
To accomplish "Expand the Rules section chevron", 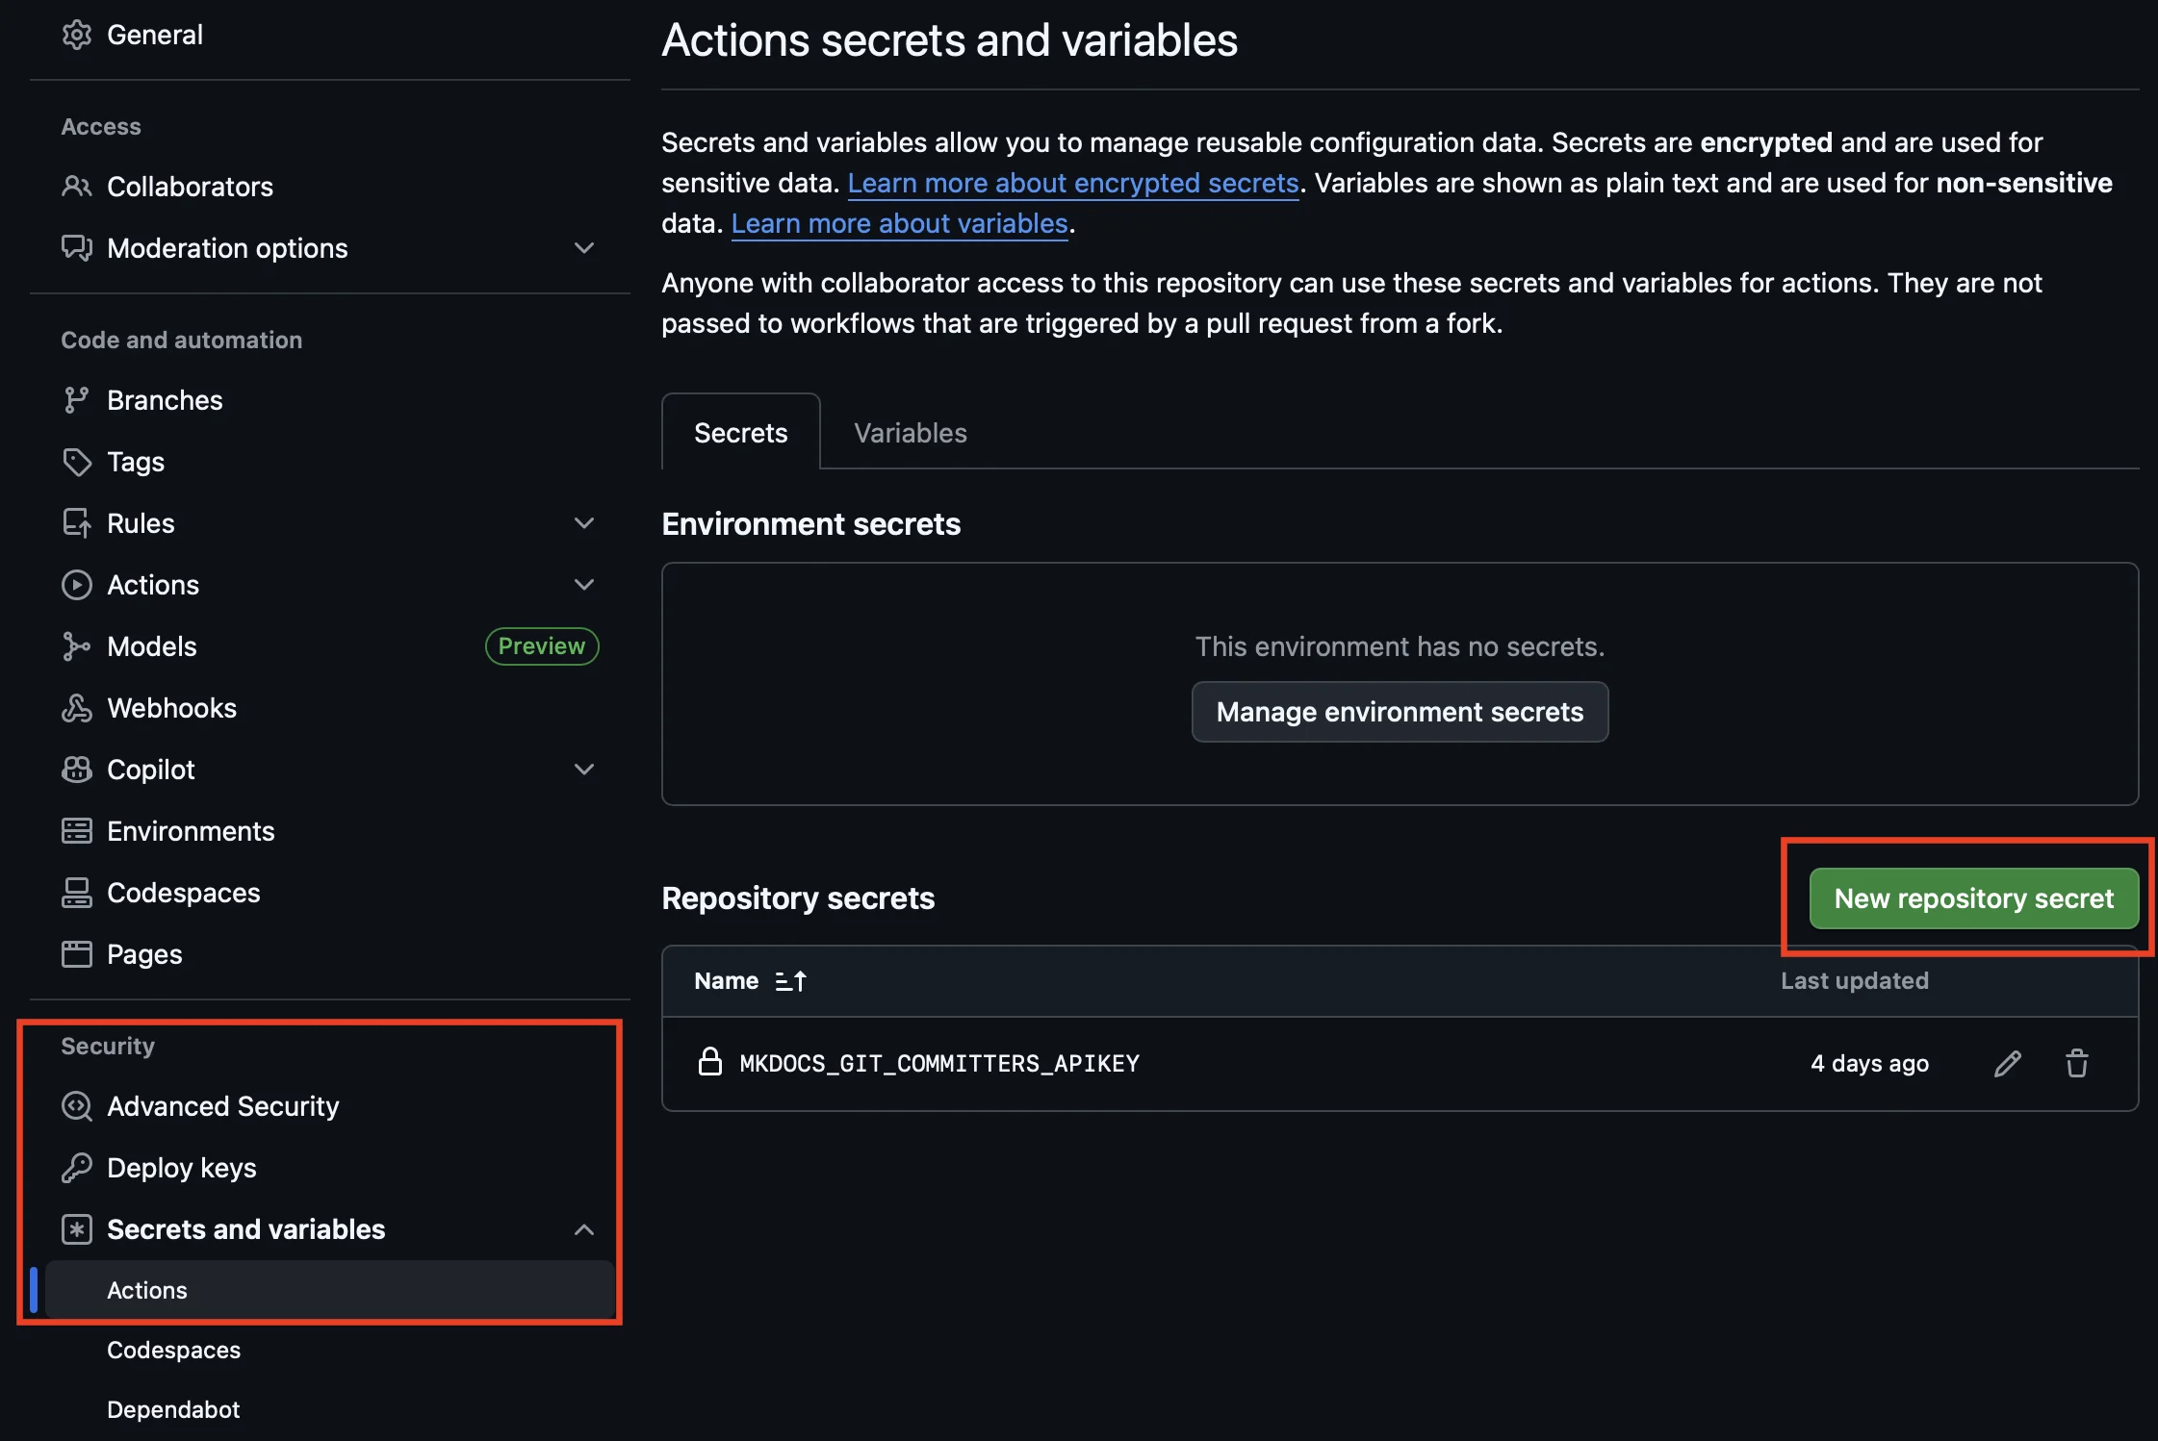I will click(583, 523).
